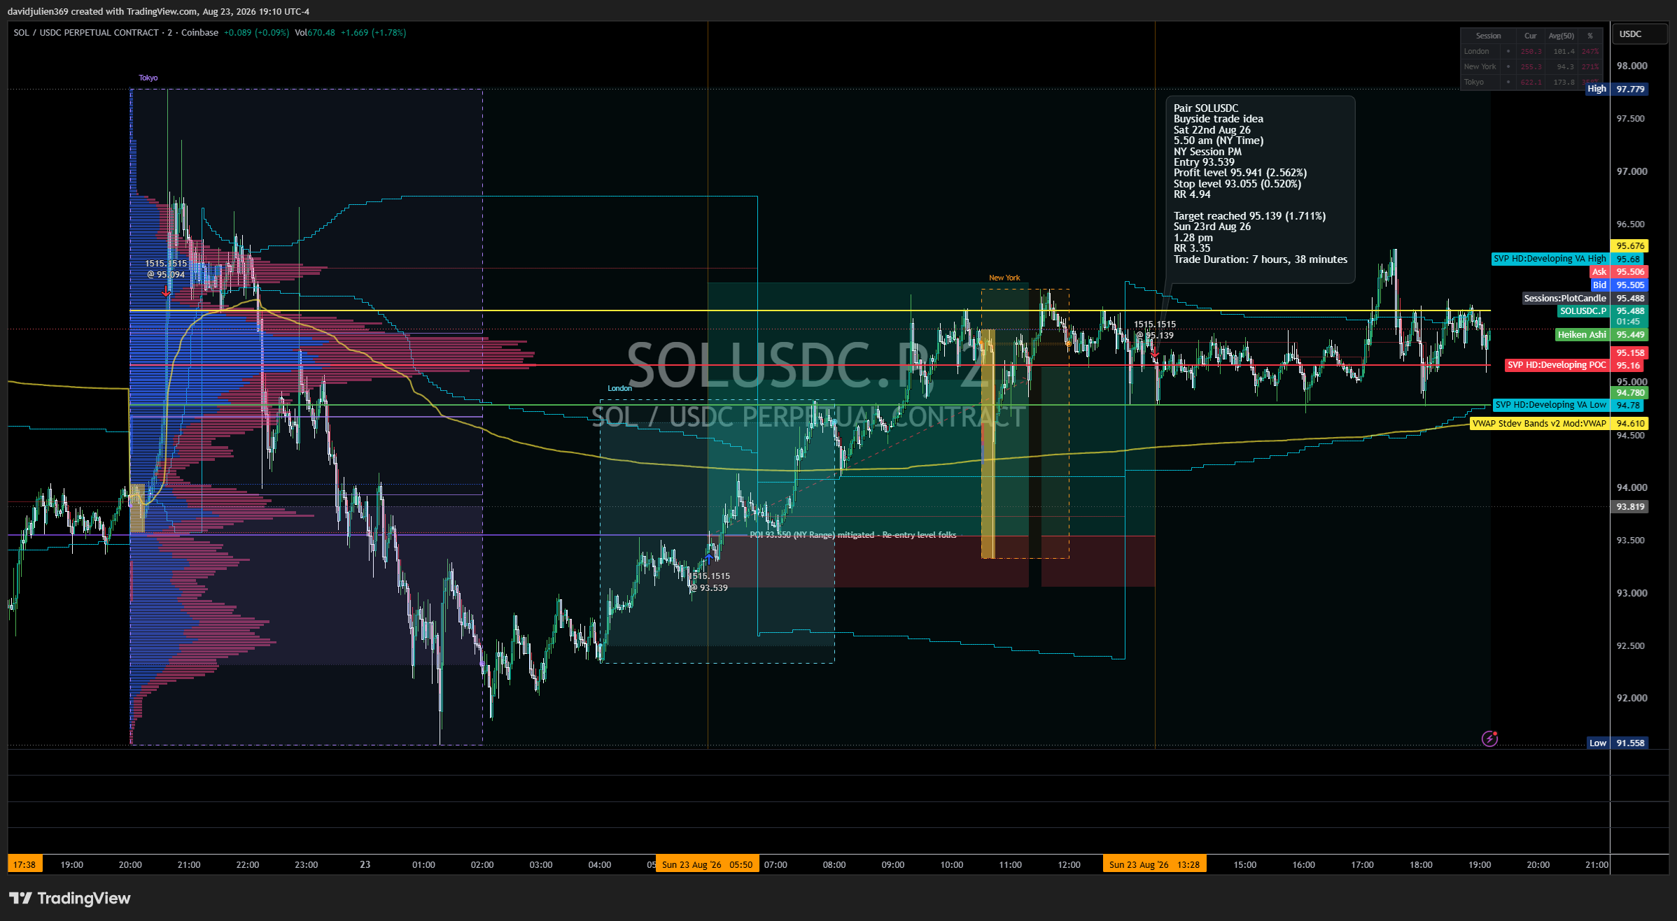
Task: Click the +0.089 (+0.09%) change value
Action: [x=256, y=33]
